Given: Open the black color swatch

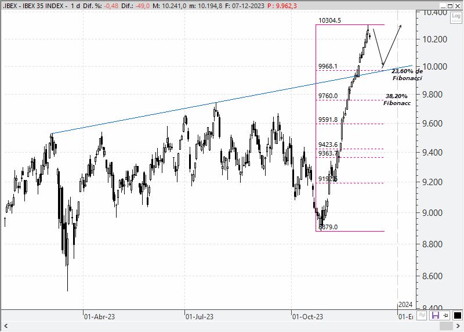Looking at the screenshot, I should click(457, 316).
